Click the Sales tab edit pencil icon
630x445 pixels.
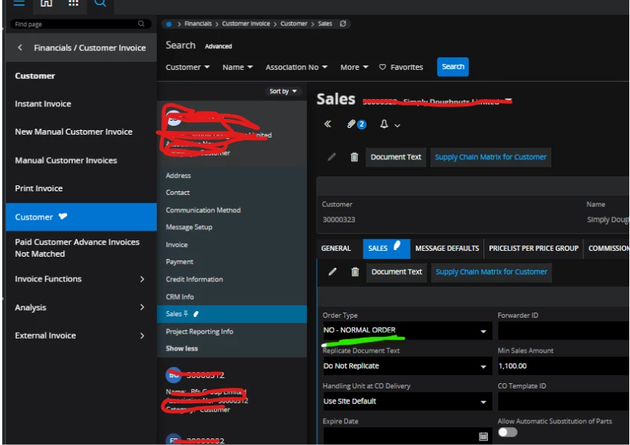(332, 272)
